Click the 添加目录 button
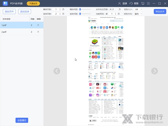The height and width of the screenshot is (126, 168). 25,11
